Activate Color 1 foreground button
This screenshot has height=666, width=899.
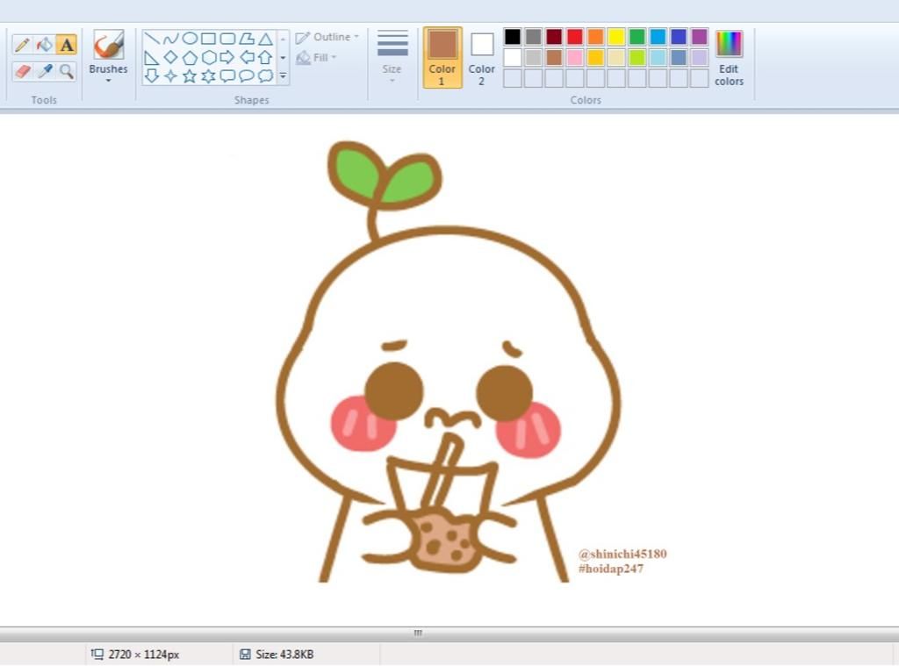coord(442,57)
